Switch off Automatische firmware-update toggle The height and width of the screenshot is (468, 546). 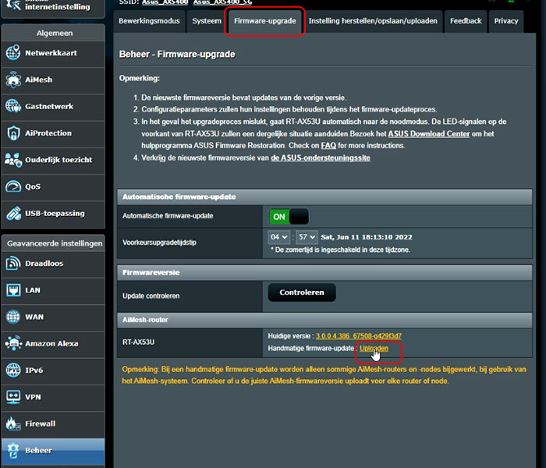[289, 217]
